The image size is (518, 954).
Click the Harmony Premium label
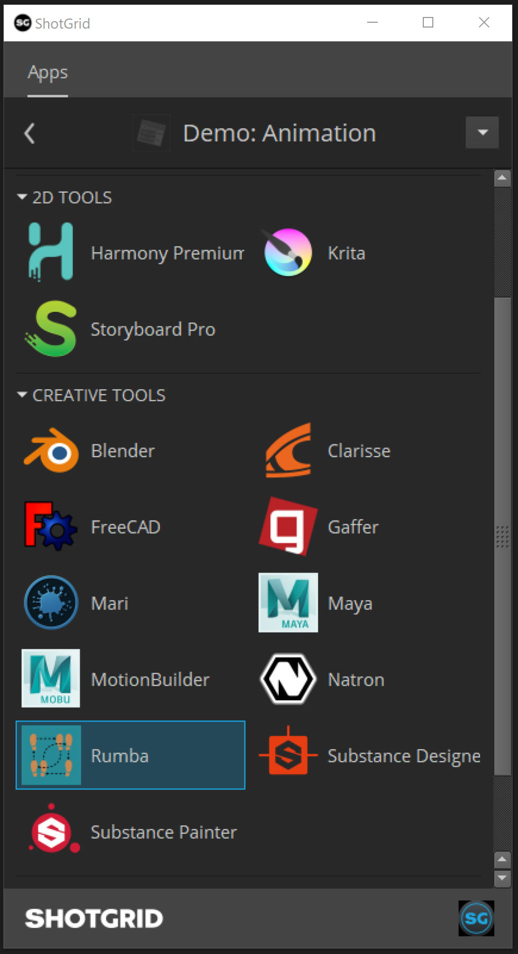click(167, 253)
